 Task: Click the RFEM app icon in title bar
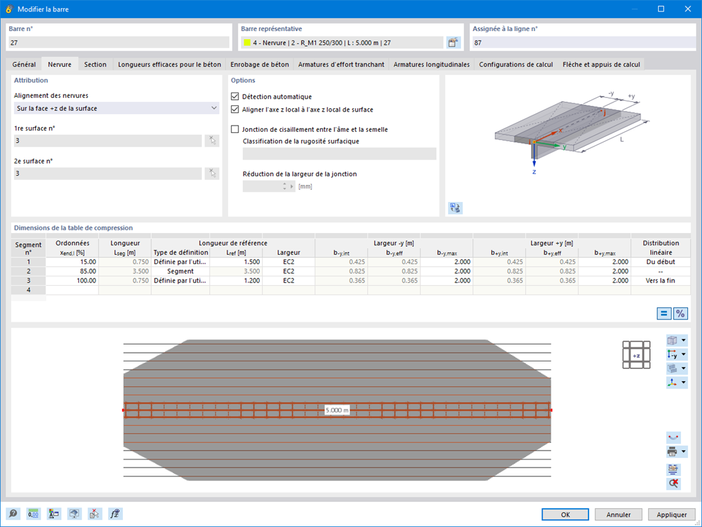pos(9,9)
